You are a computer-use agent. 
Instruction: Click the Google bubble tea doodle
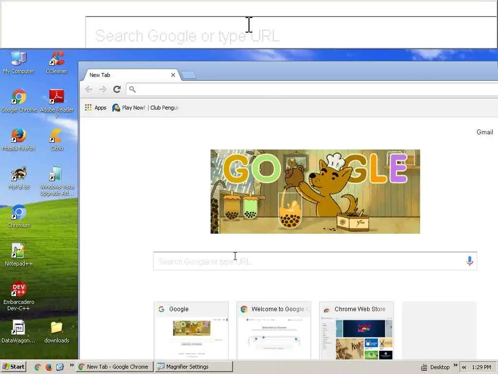tap(315, 191)
